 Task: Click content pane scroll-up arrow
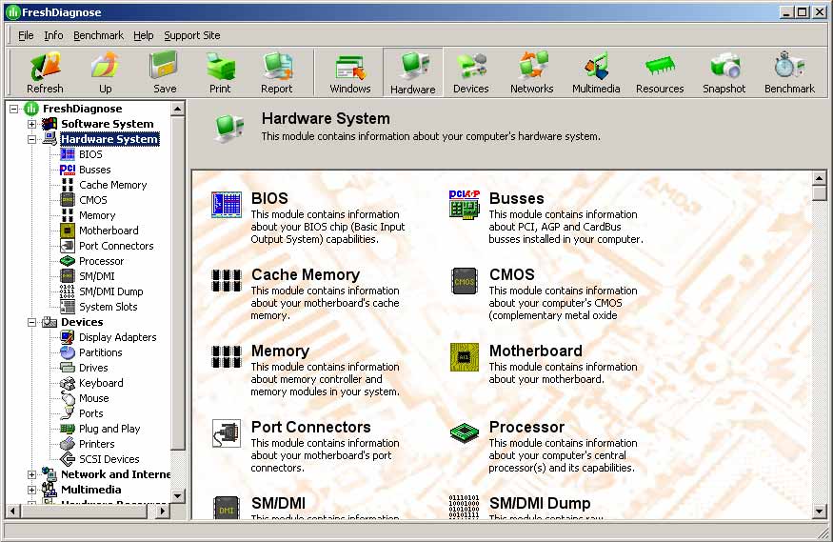coord(819,178)
